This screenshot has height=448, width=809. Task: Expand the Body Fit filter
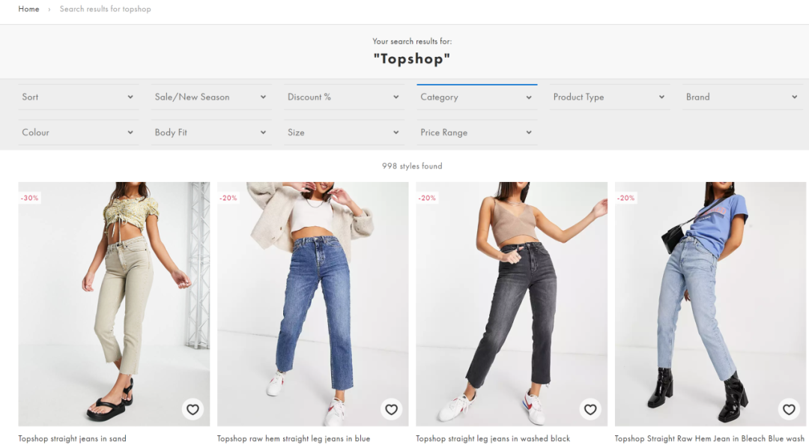click(x=211, y=133)
